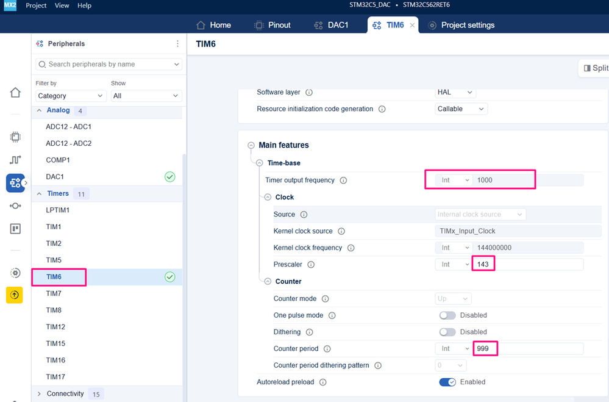The height and width of the screenshot is (402, 609).
Task: Click info icon beside Prescaler
Action: click(x=311, y=265)
